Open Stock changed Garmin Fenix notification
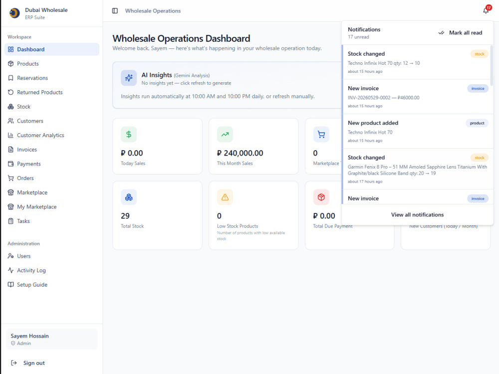 point(416,169)
